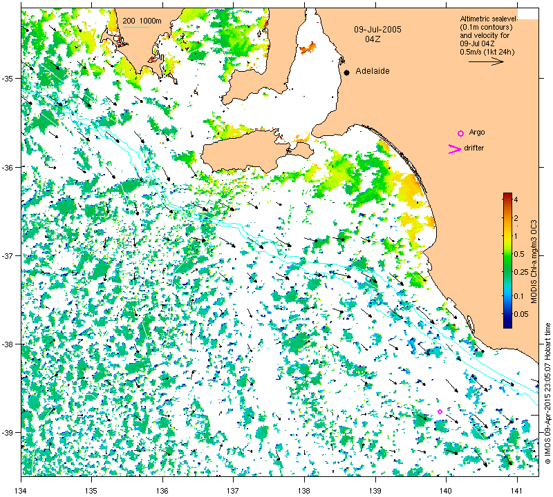This screenshot has height=497, width=553.
Task: Click the 'Argo' legend label
Action: tap(477, 132)
